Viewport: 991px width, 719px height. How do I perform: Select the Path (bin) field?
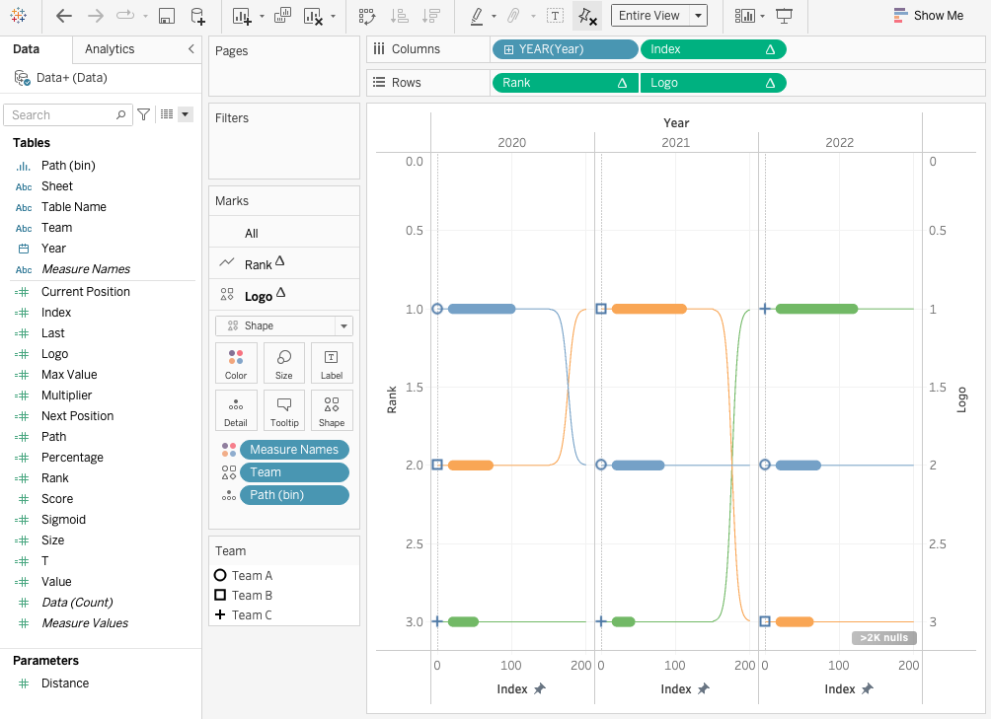click(68, 166)
